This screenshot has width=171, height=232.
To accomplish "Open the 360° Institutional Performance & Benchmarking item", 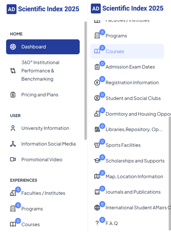I will click(x=43, y=71).
